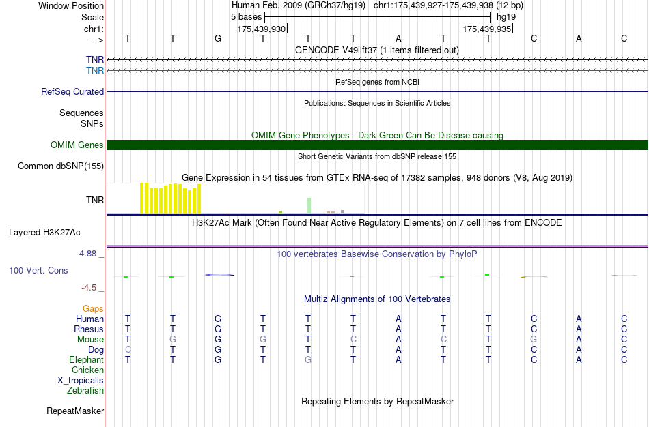
Task: Open OMIM Gene Phenotypes track title
Action: click(377, 135)
